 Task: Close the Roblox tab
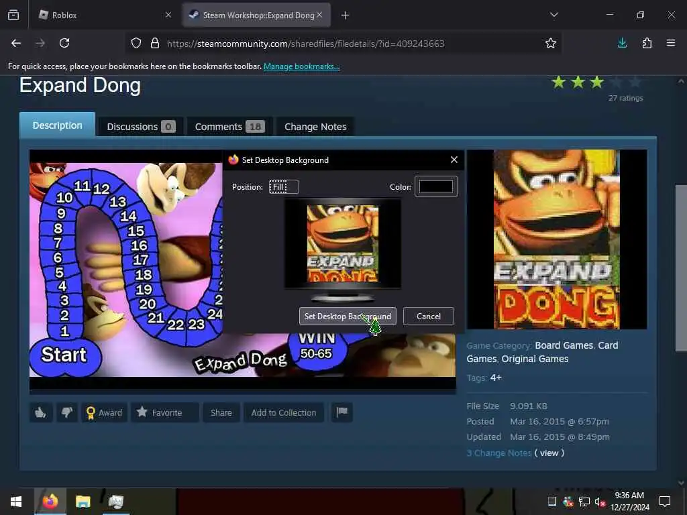coord(168,15)
